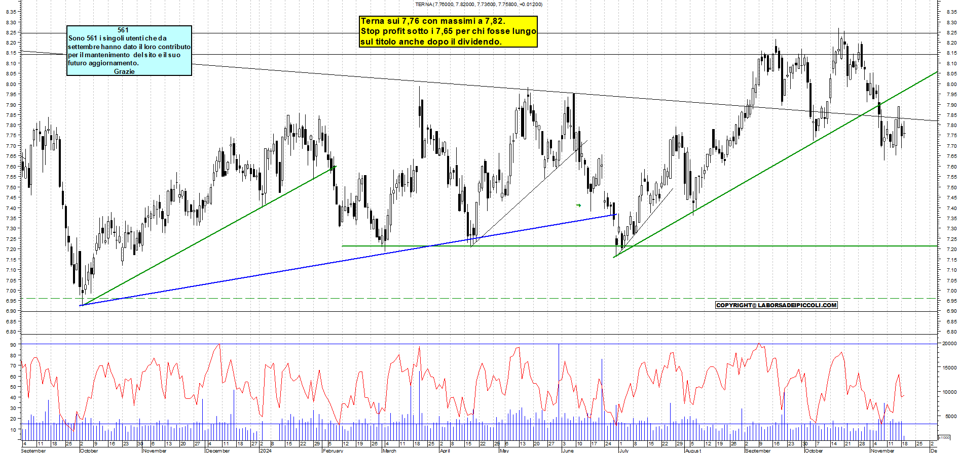
Task: Click the 'futuro aggiornamento.' line
Action: click(x=103, y=63)
